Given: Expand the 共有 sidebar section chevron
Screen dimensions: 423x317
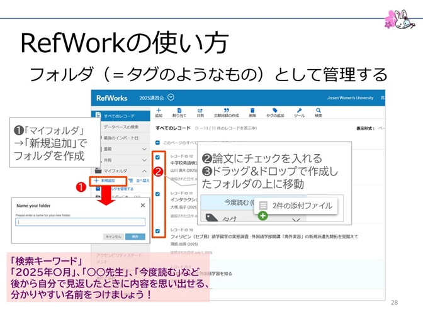Looking at the screenshot, I should point(144,160).
